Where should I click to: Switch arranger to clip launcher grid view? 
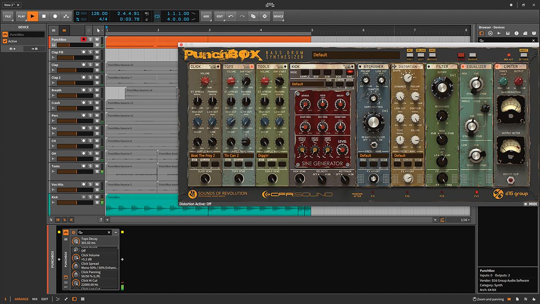tap(54, 30)
